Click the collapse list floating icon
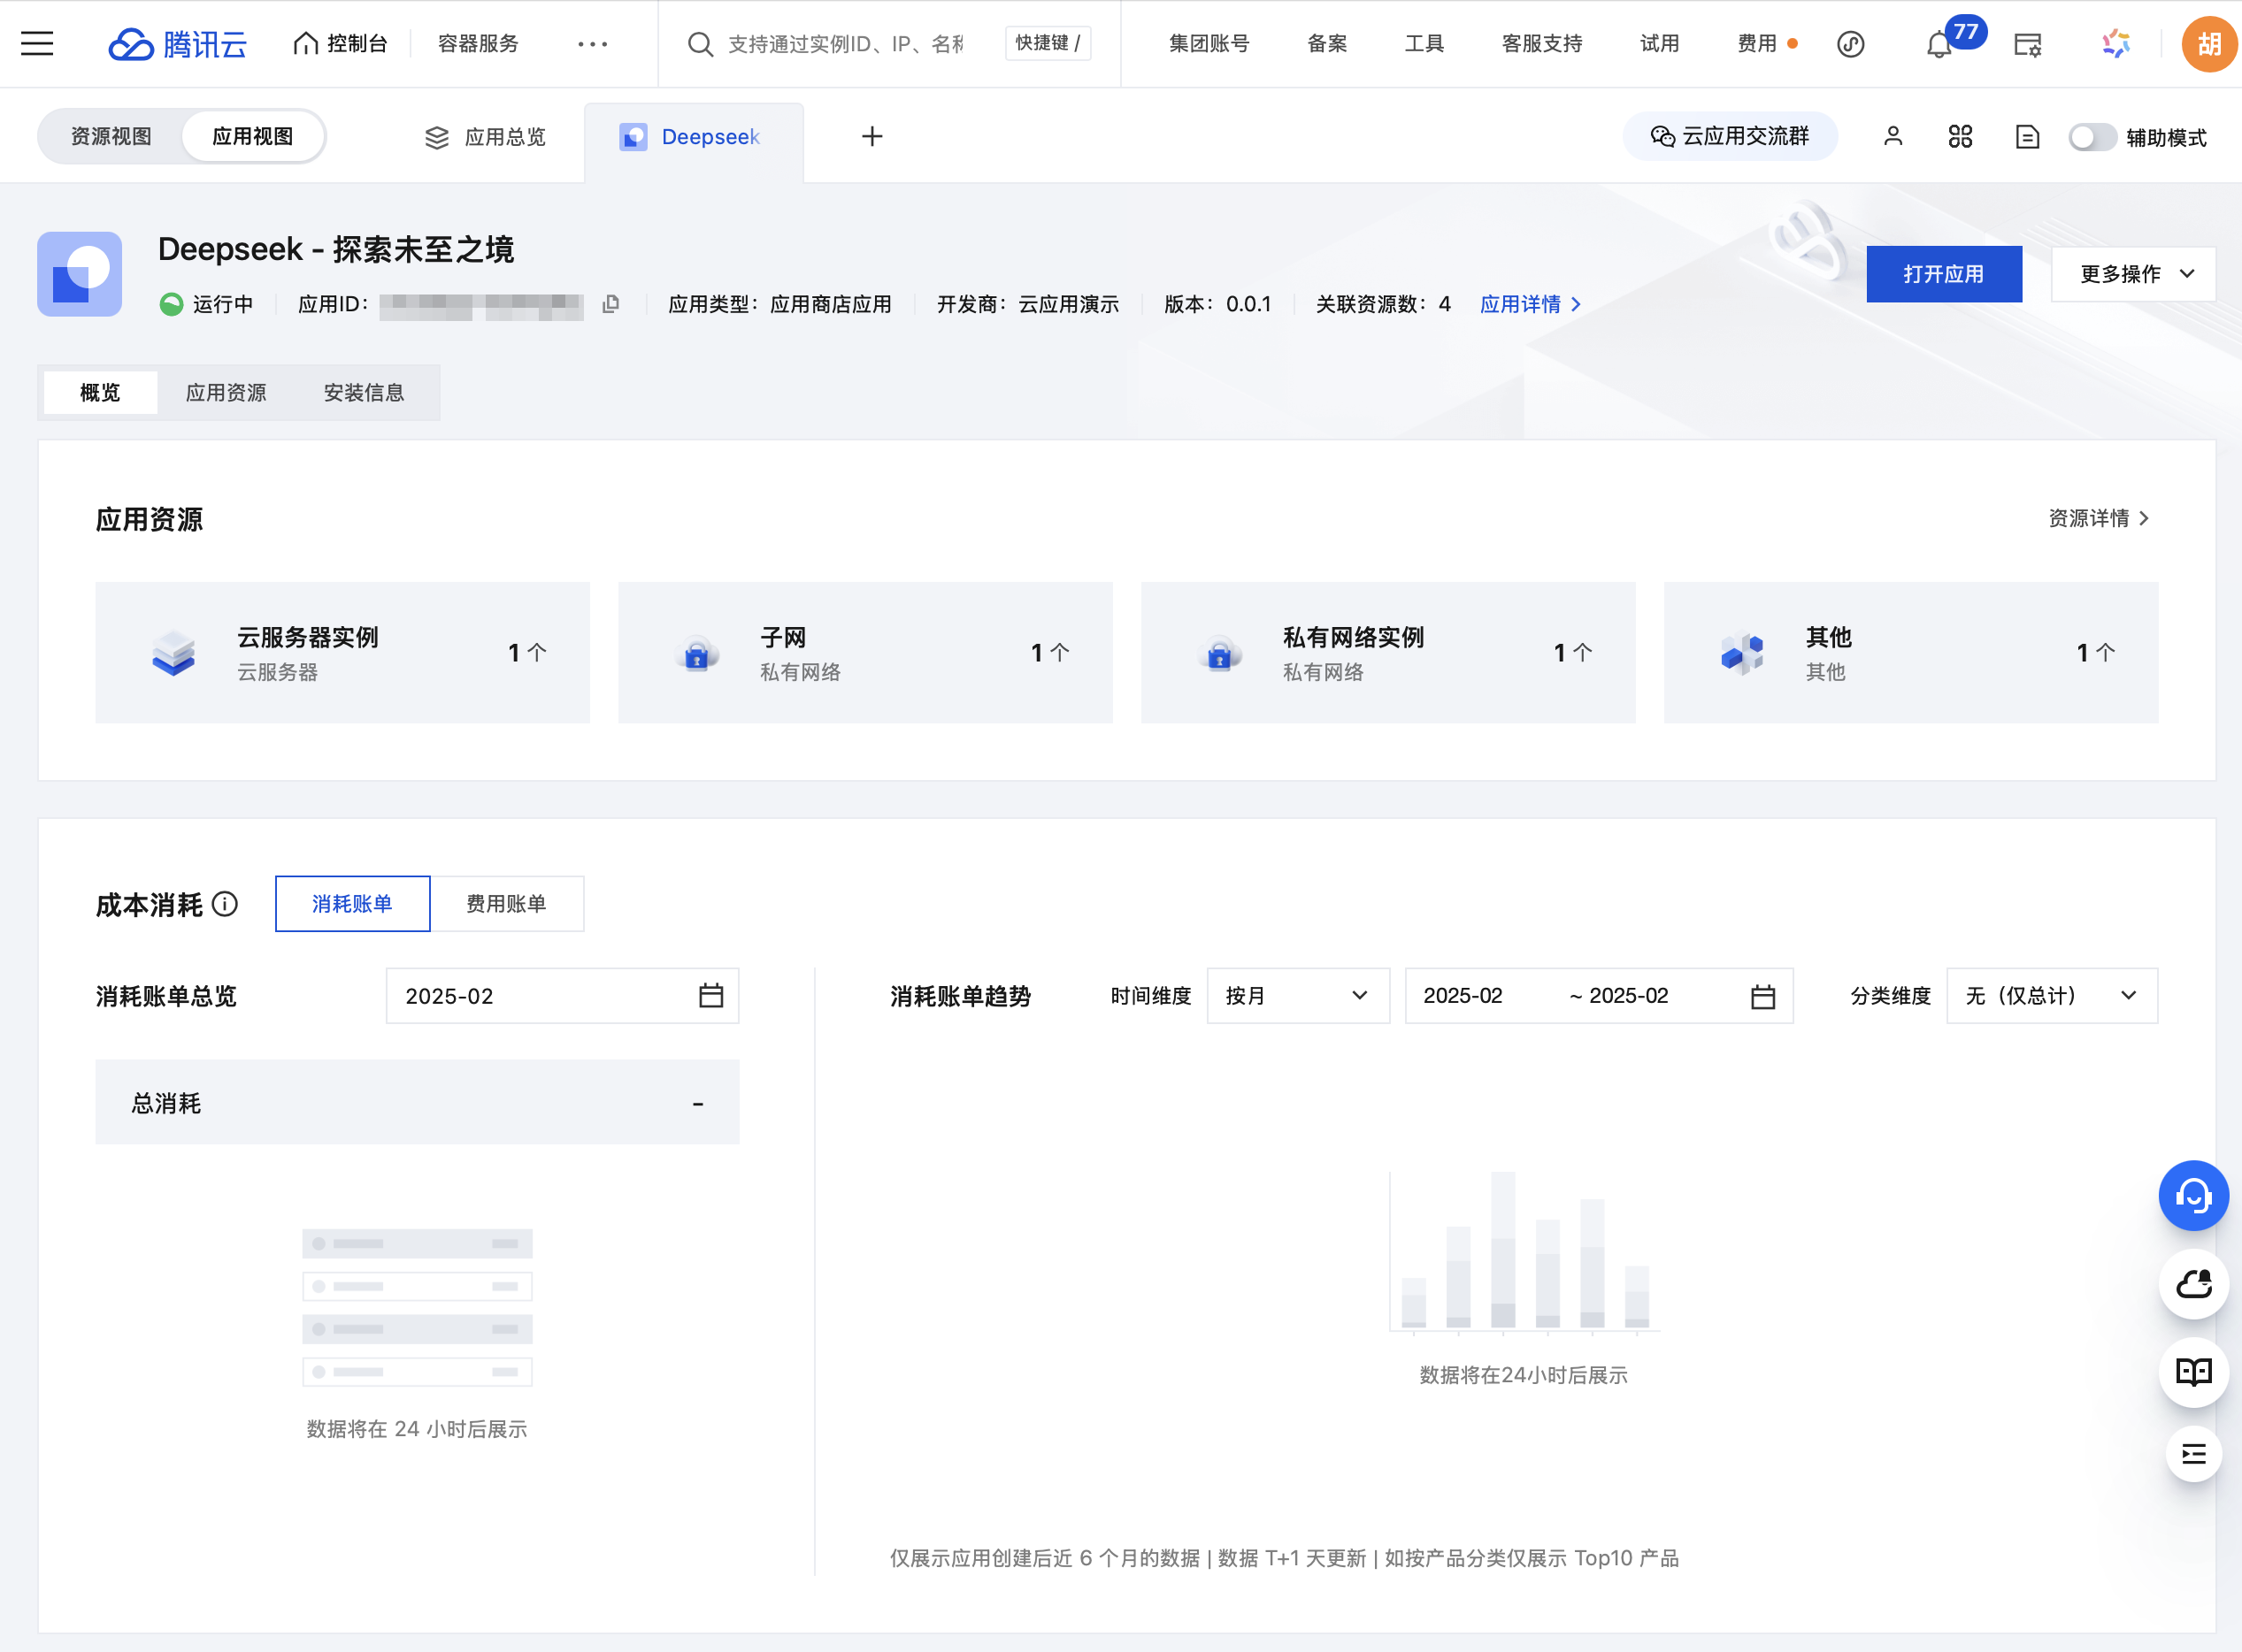This screenshot has width=2242, height=1652. (2193, 1454)
